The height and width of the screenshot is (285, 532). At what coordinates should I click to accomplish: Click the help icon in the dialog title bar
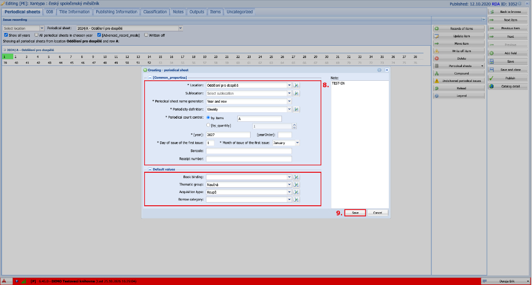point(379,70)
